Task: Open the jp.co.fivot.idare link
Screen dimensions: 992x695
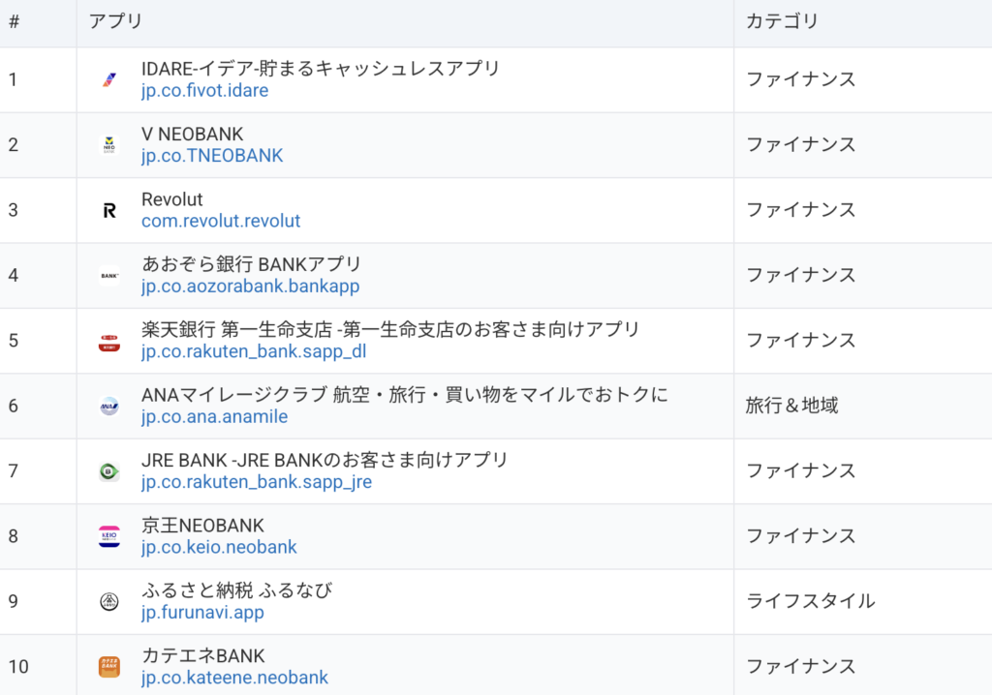Action: pos(204,91)
